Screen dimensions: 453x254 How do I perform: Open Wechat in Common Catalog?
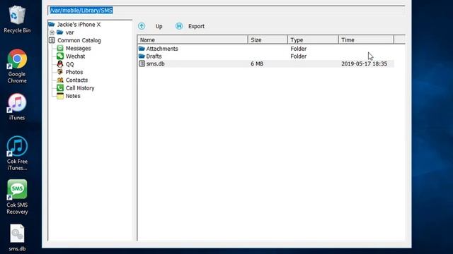(76, 56)
